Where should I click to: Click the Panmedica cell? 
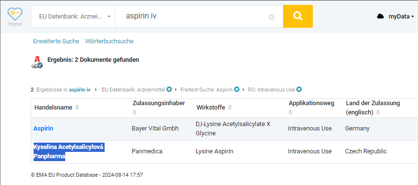click(147, 151)
